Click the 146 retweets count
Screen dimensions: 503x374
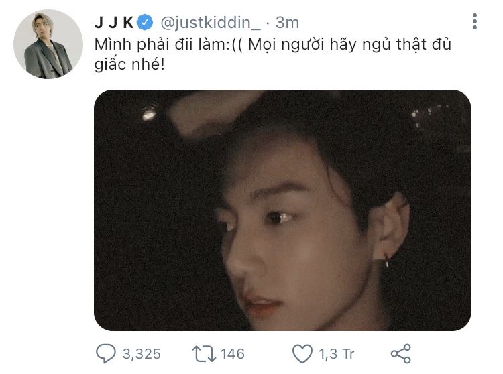click(233, 354)
